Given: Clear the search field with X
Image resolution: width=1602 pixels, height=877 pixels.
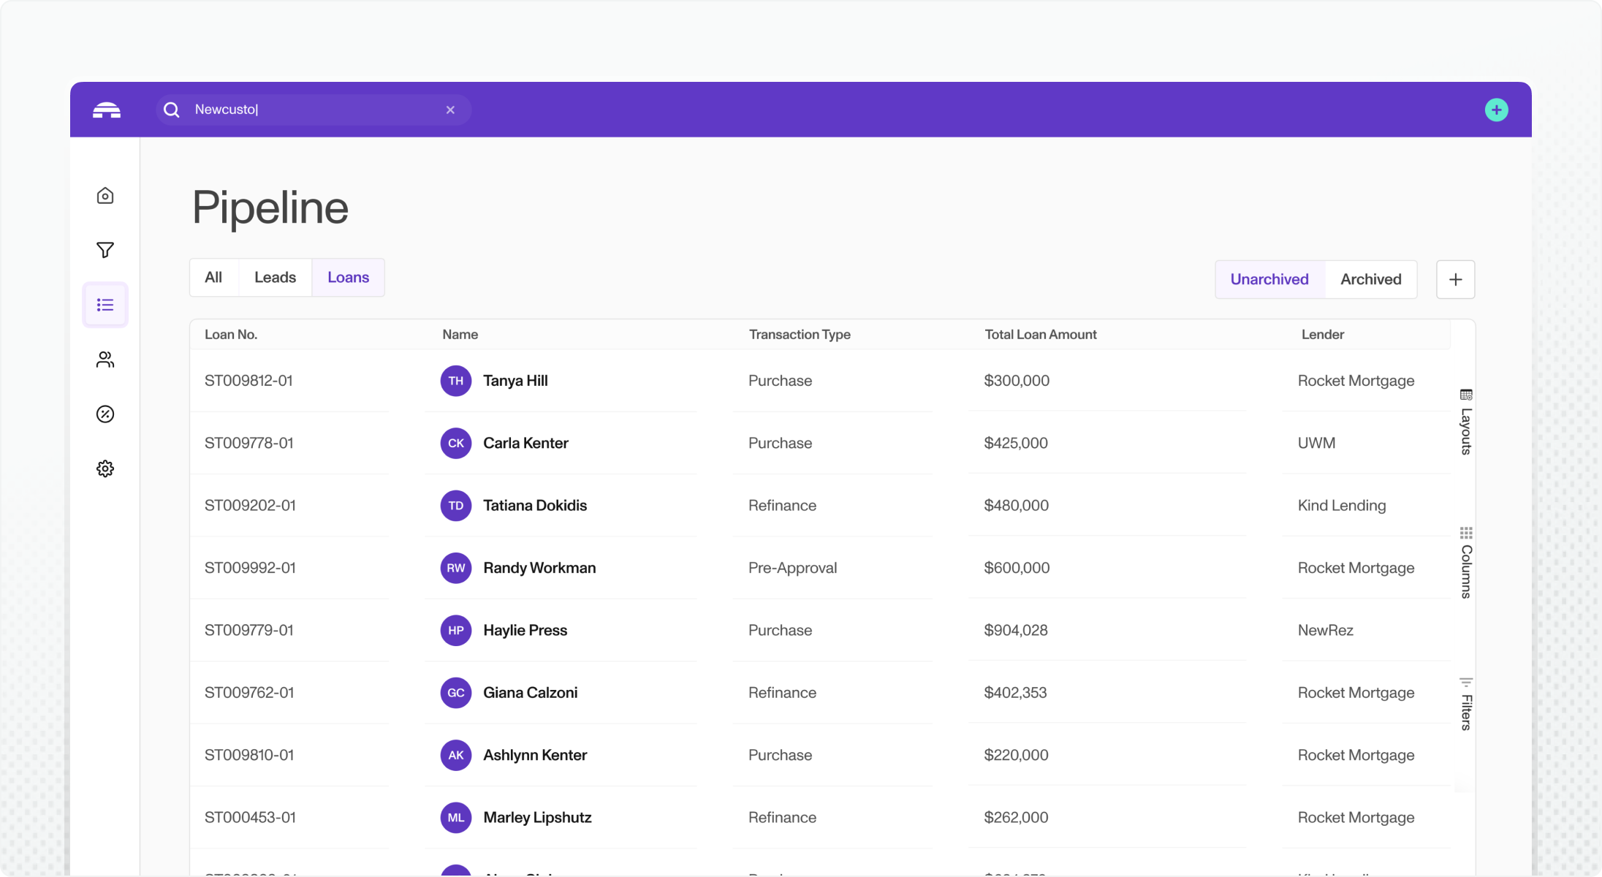Looking at the screenshot, I should click(450, 110).
